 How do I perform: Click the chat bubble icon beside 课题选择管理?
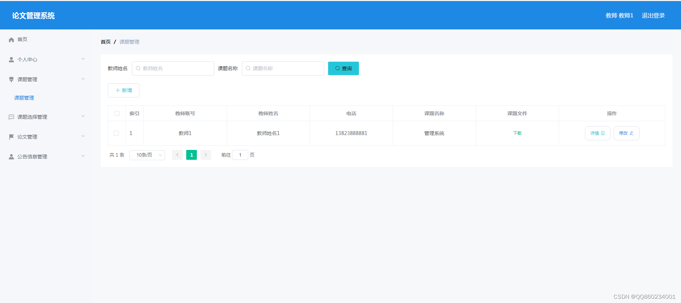(11, 117)
